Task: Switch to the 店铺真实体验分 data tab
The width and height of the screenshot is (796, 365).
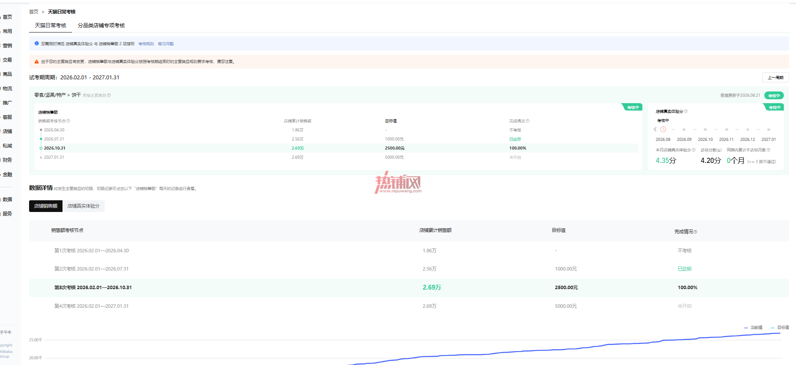Action: point(83,206)
